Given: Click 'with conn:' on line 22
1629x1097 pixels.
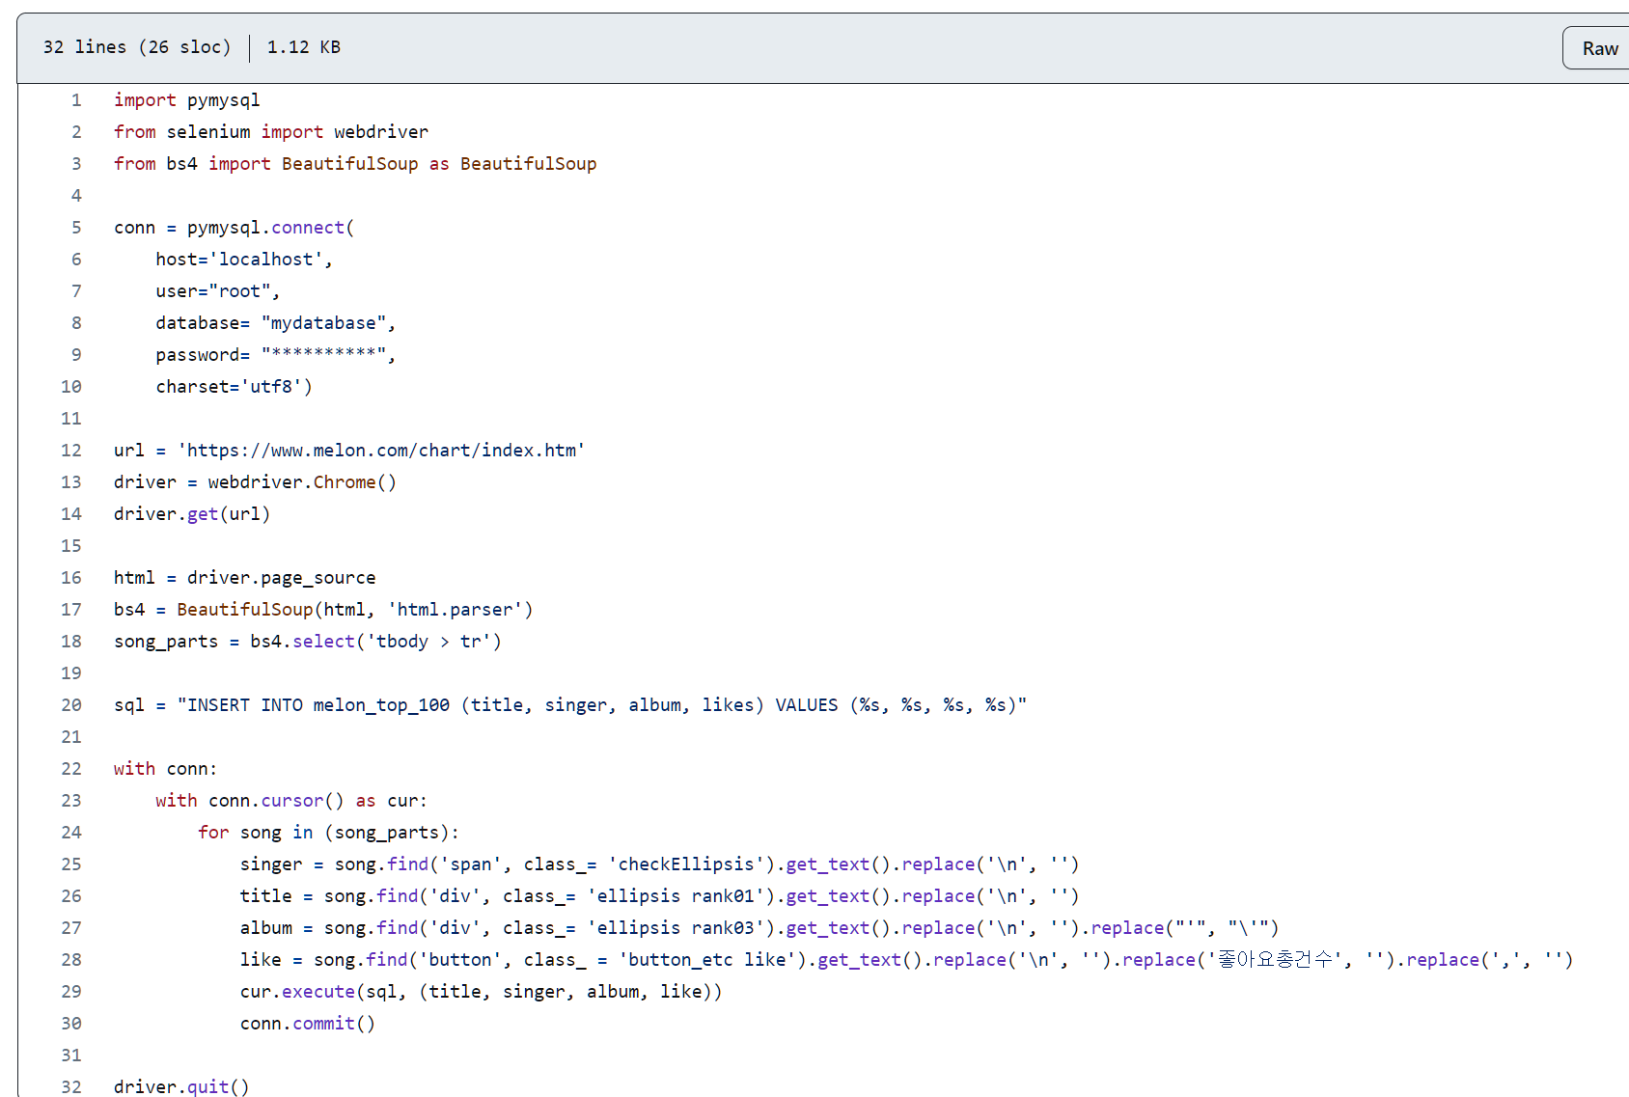Looking at the screenshot, I should [x=165, y=769].
